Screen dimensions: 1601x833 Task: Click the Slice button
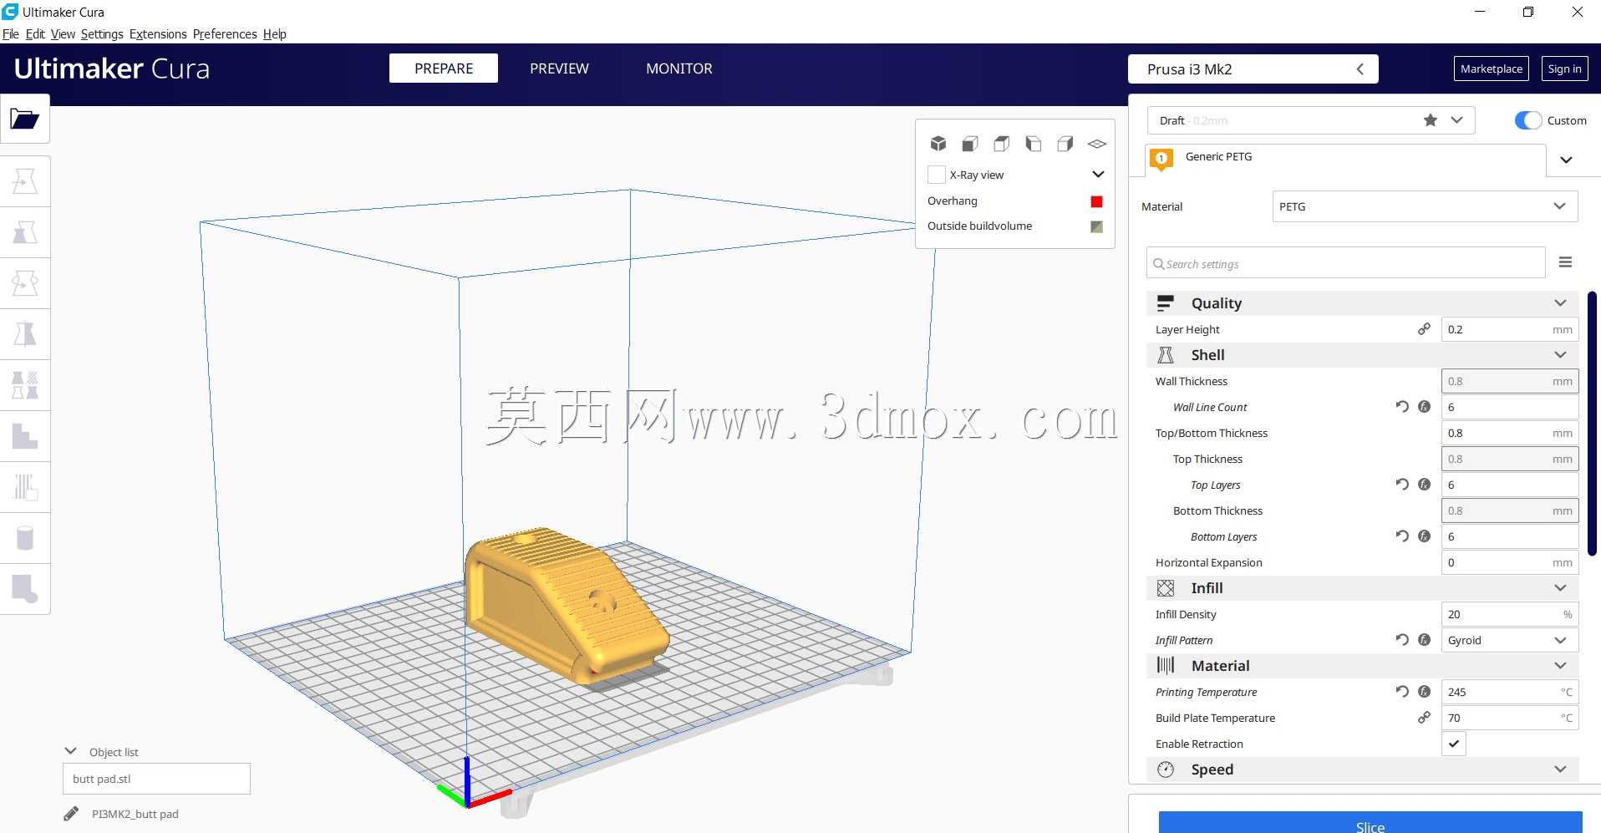click(1370, 822)
